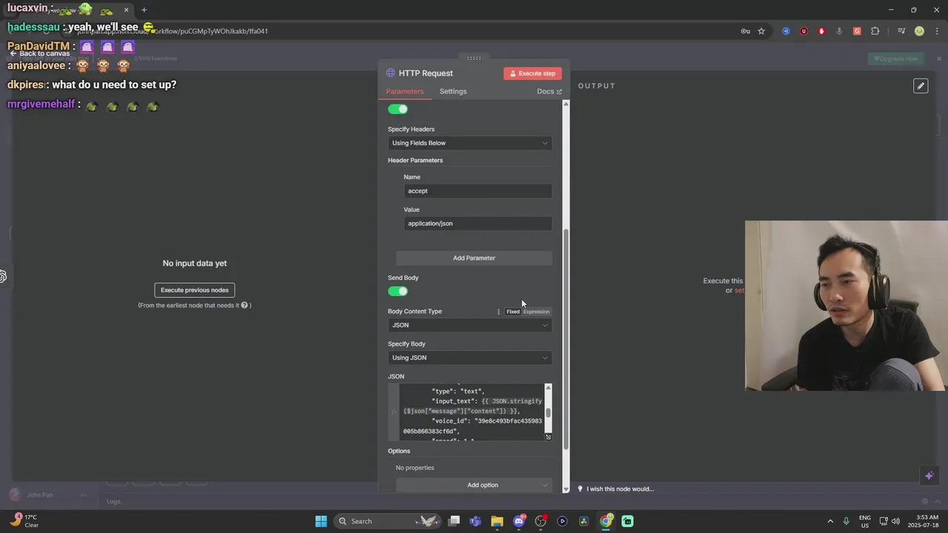Click the sparkle AI assistant icon
The image size is (948, 533).
pyautogui.click(x=929, y=475)
